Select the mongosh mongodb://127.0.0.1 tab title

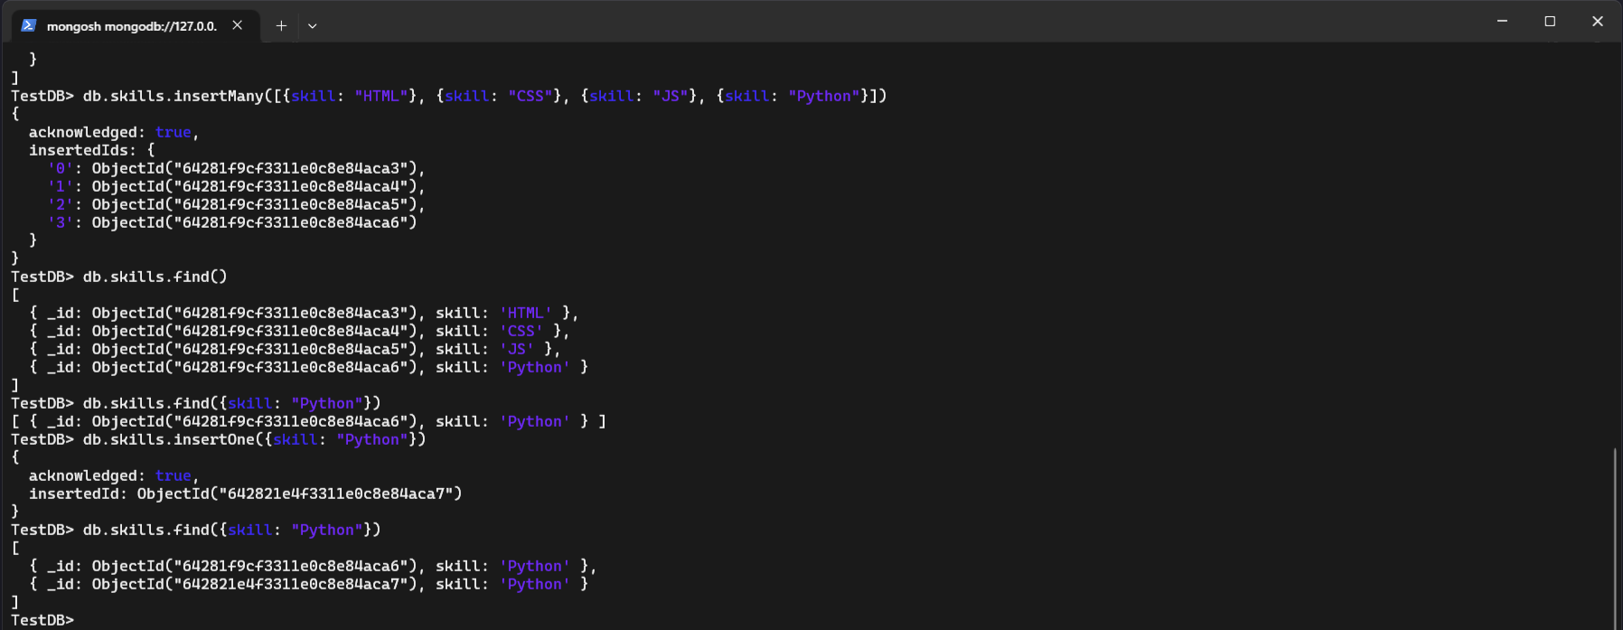[x=132, y=26]
